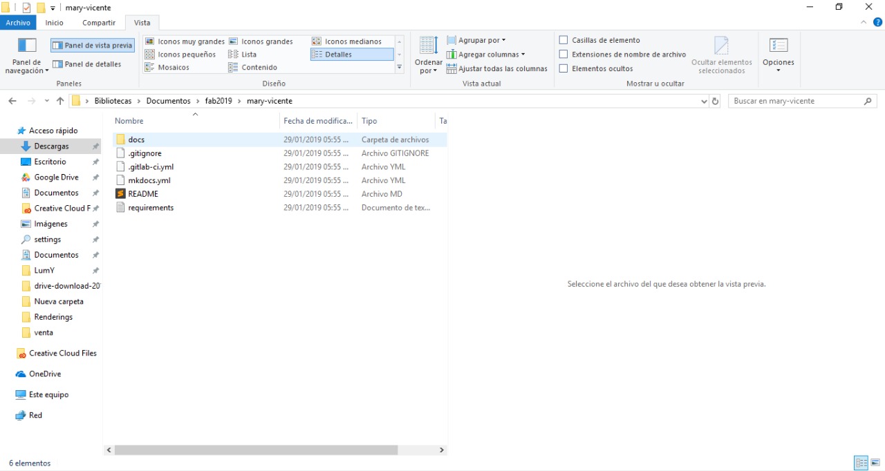Select the docs folder

tap(279, 140)
